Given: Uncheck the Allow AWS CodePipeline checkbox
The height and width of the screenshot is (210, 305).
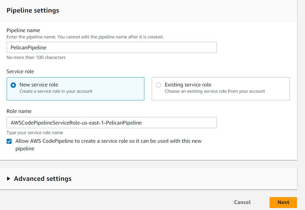Looking at the screenshot, I should (9, 141).
